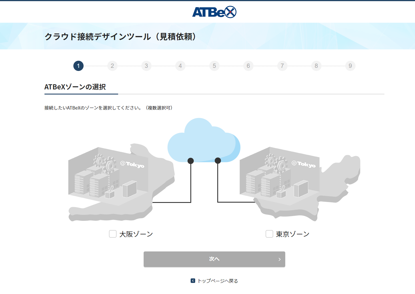
Task: Select step 9 in the progress indicator
Action: [350, 66]
